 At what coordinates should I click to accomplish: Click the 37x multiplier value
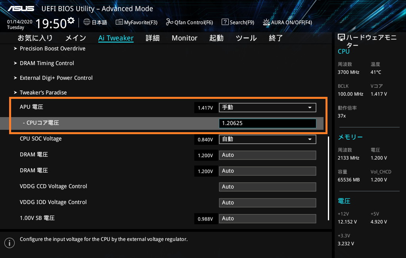342,116
